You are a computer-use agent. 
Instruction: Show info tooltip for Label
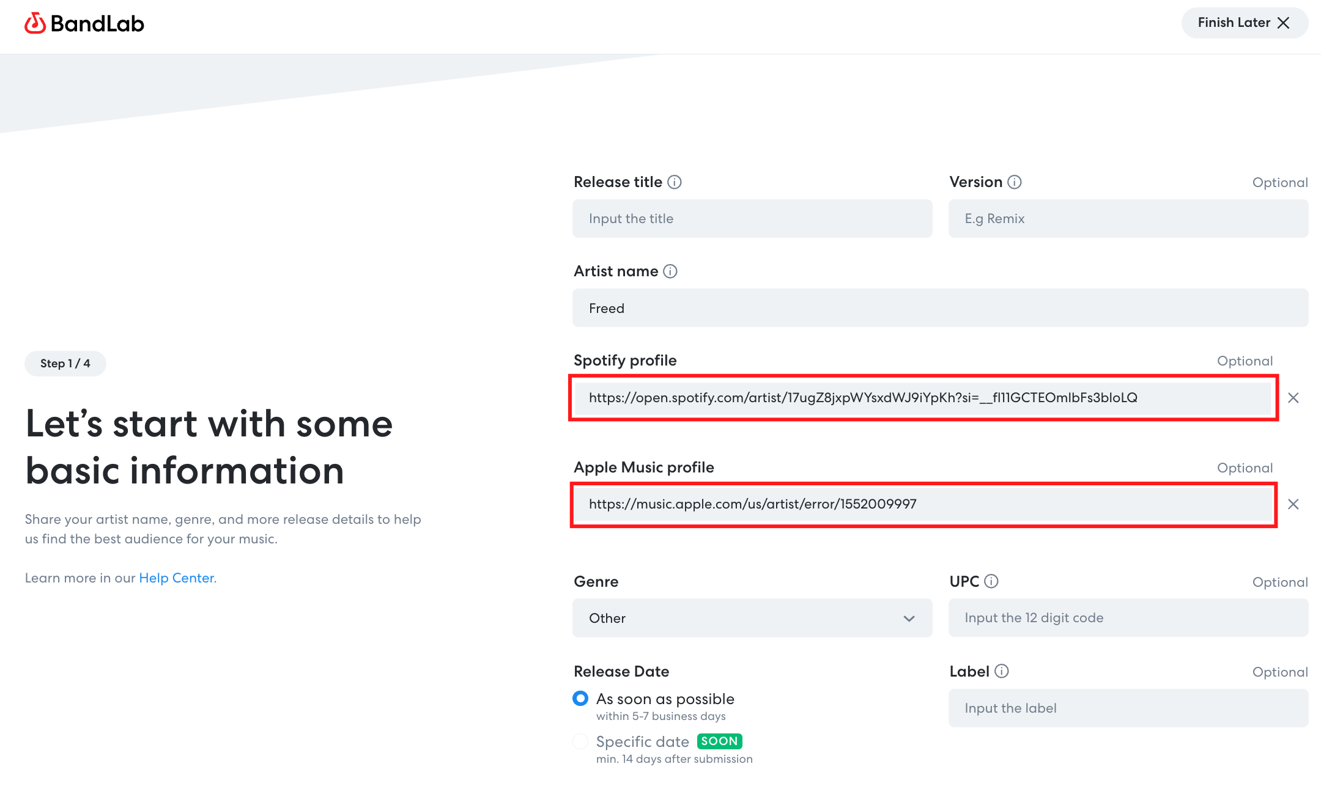1002,671
